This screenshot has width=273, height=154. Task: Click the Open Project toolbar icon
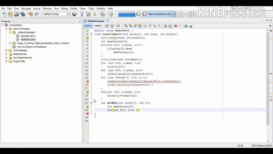(17, 14)
